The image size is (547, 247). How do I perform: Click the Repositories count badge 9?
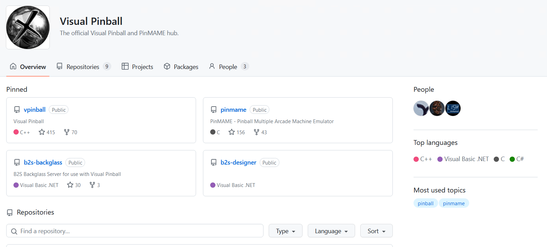click(107, 67)
